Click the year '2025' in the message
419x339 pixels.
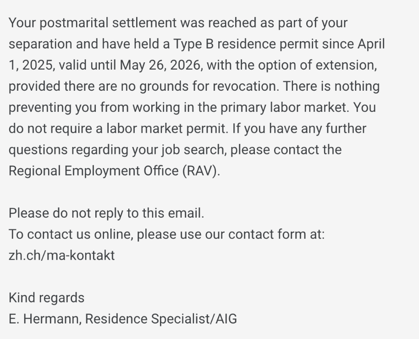click(x=38, y=65)
